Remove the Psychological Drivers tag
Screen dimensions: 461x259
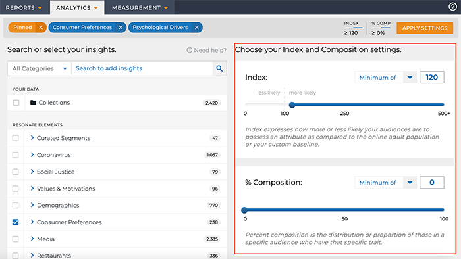[197, 27]
